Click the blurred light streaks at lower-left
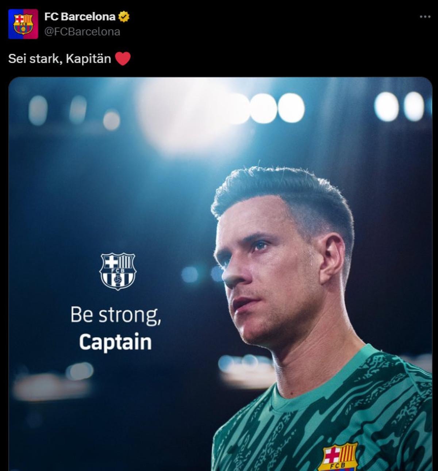Viewport: 438px width, 471px height. (x=51, y=383)
